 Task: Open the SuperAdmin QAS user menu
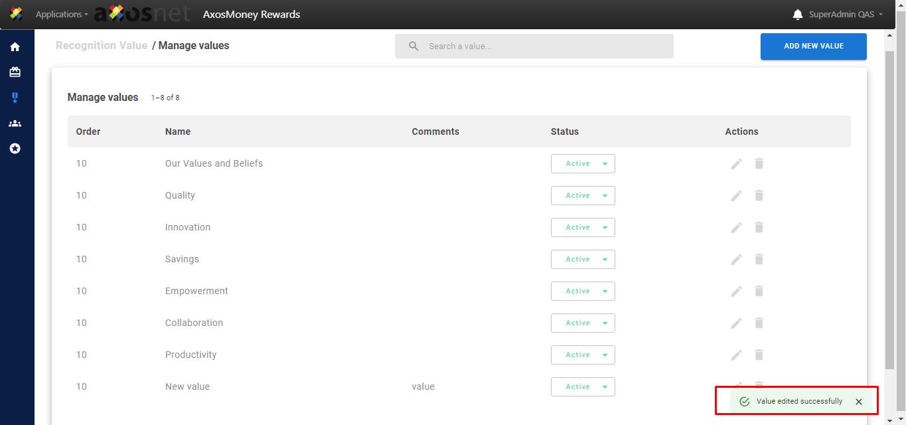846,15
